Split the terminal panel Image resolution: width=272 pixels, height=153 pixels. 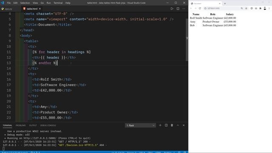click(166, 125)
